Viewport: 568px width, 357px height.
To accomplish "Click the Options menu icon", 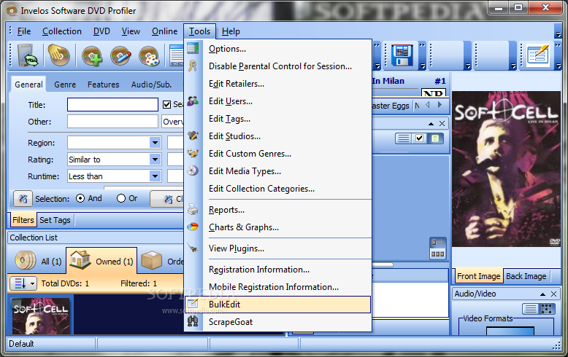I will click(193, 48).
